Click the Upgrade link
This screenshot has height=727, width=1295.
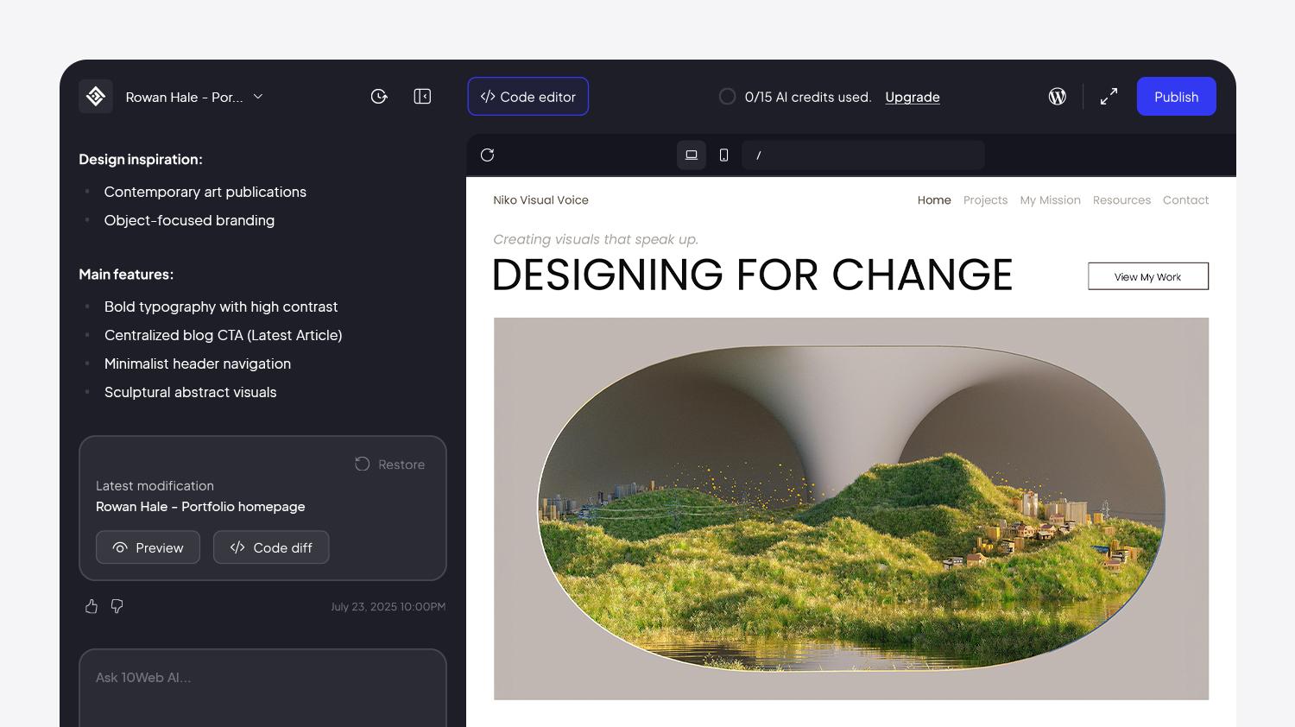(913, 98)
